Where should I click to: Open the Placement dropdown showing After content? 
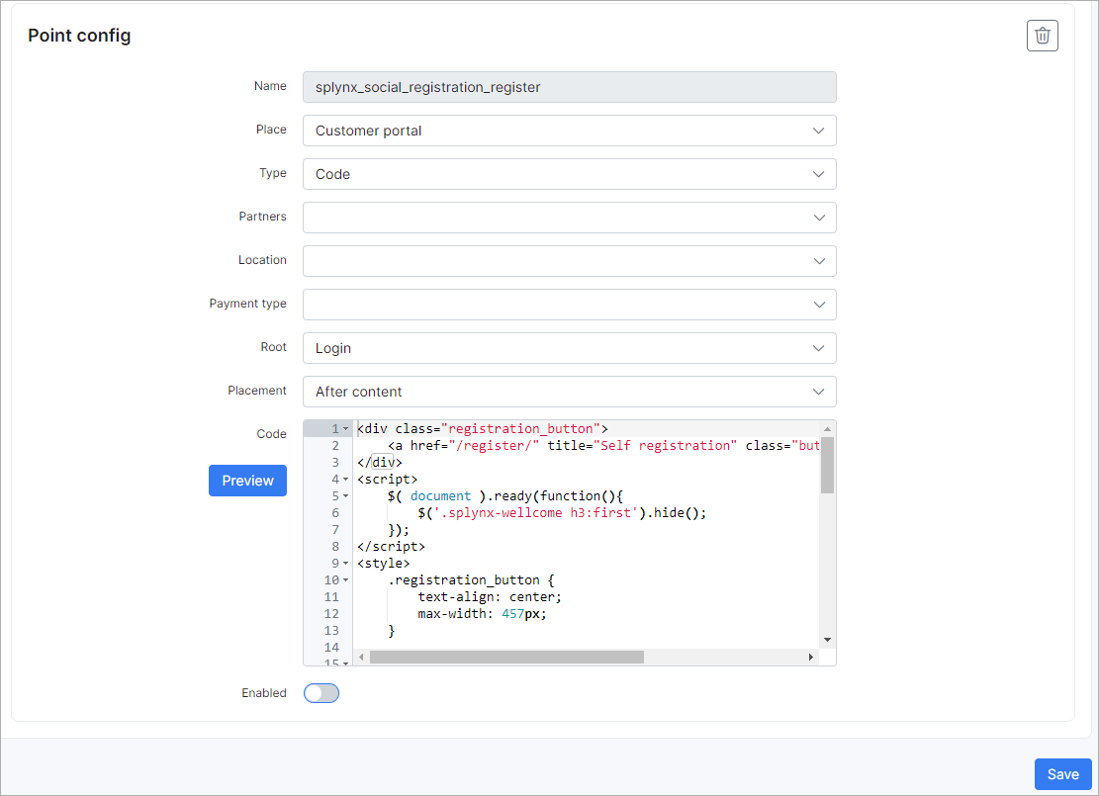569,392
